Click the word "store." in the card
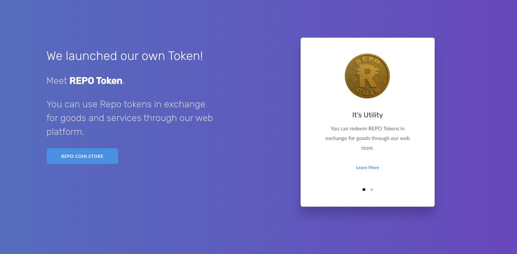The height and width of the screenshot is (254, 517). [x=367, y=148]
